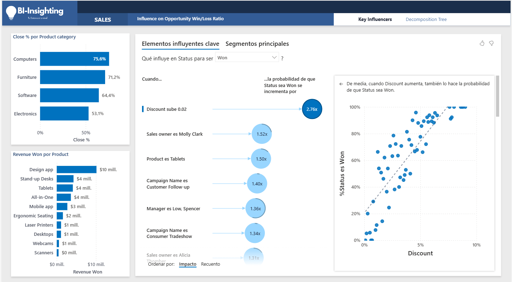The image size is (512, 282).
Task: Select the 2.76x Discount influencer bubble
Action: click(312, 109)
